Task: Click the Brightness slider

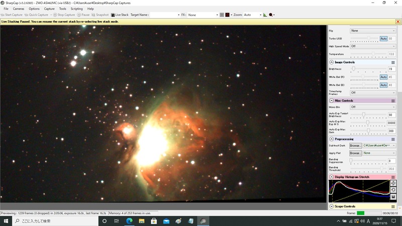Action: 368,69
